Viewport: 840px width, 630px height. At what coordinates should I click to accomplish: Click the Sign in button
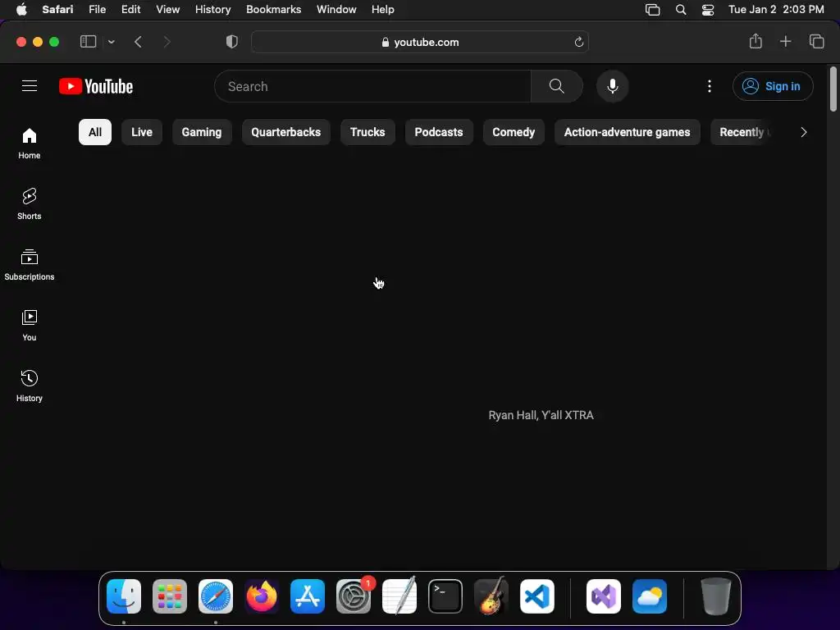click(773, 86)
